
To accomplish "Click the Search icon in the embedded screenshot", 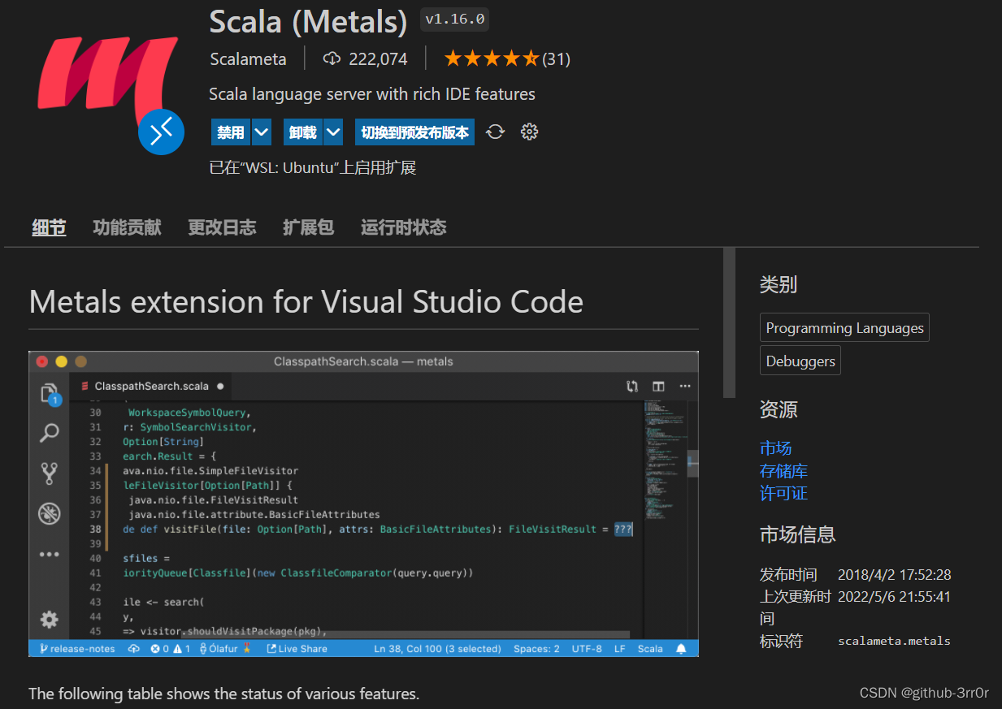I will pos(50,433).
